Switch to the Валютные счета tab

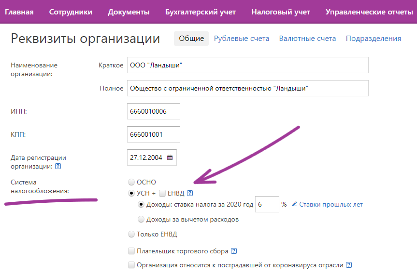(307, 39)
